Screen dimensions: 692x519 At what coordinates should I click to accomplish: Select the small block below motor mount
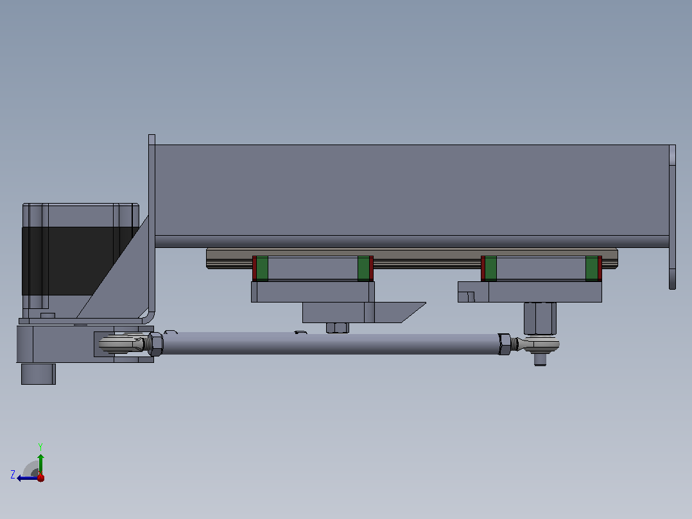pos(39,374)
